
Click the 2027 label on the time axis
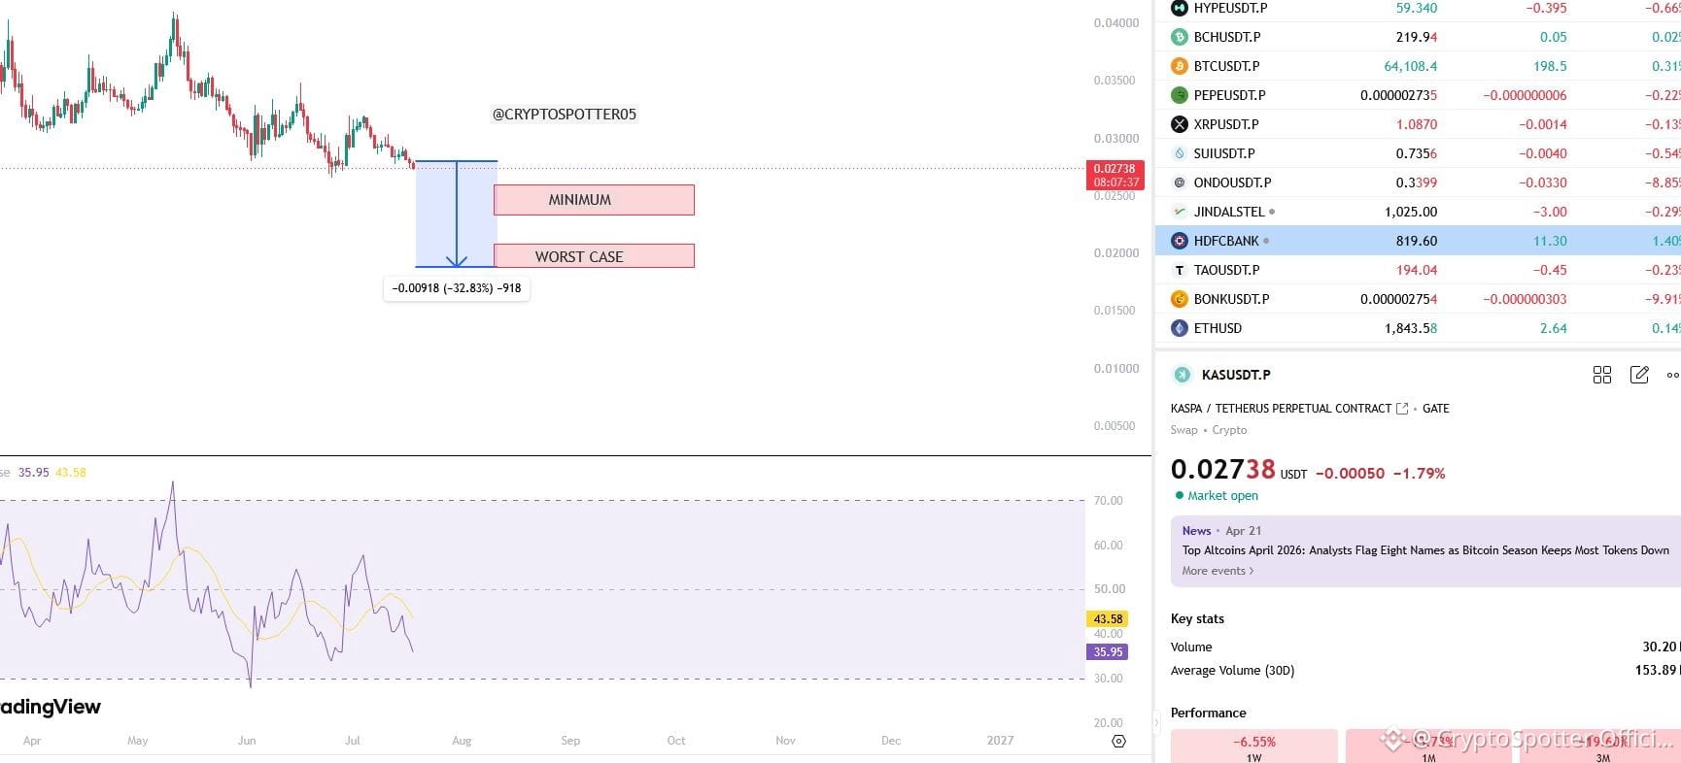[x=1000, y=741]
